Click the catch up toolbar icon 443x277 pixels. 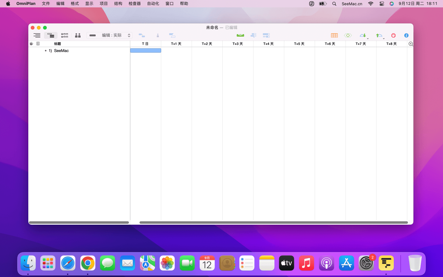pos(253,35)
